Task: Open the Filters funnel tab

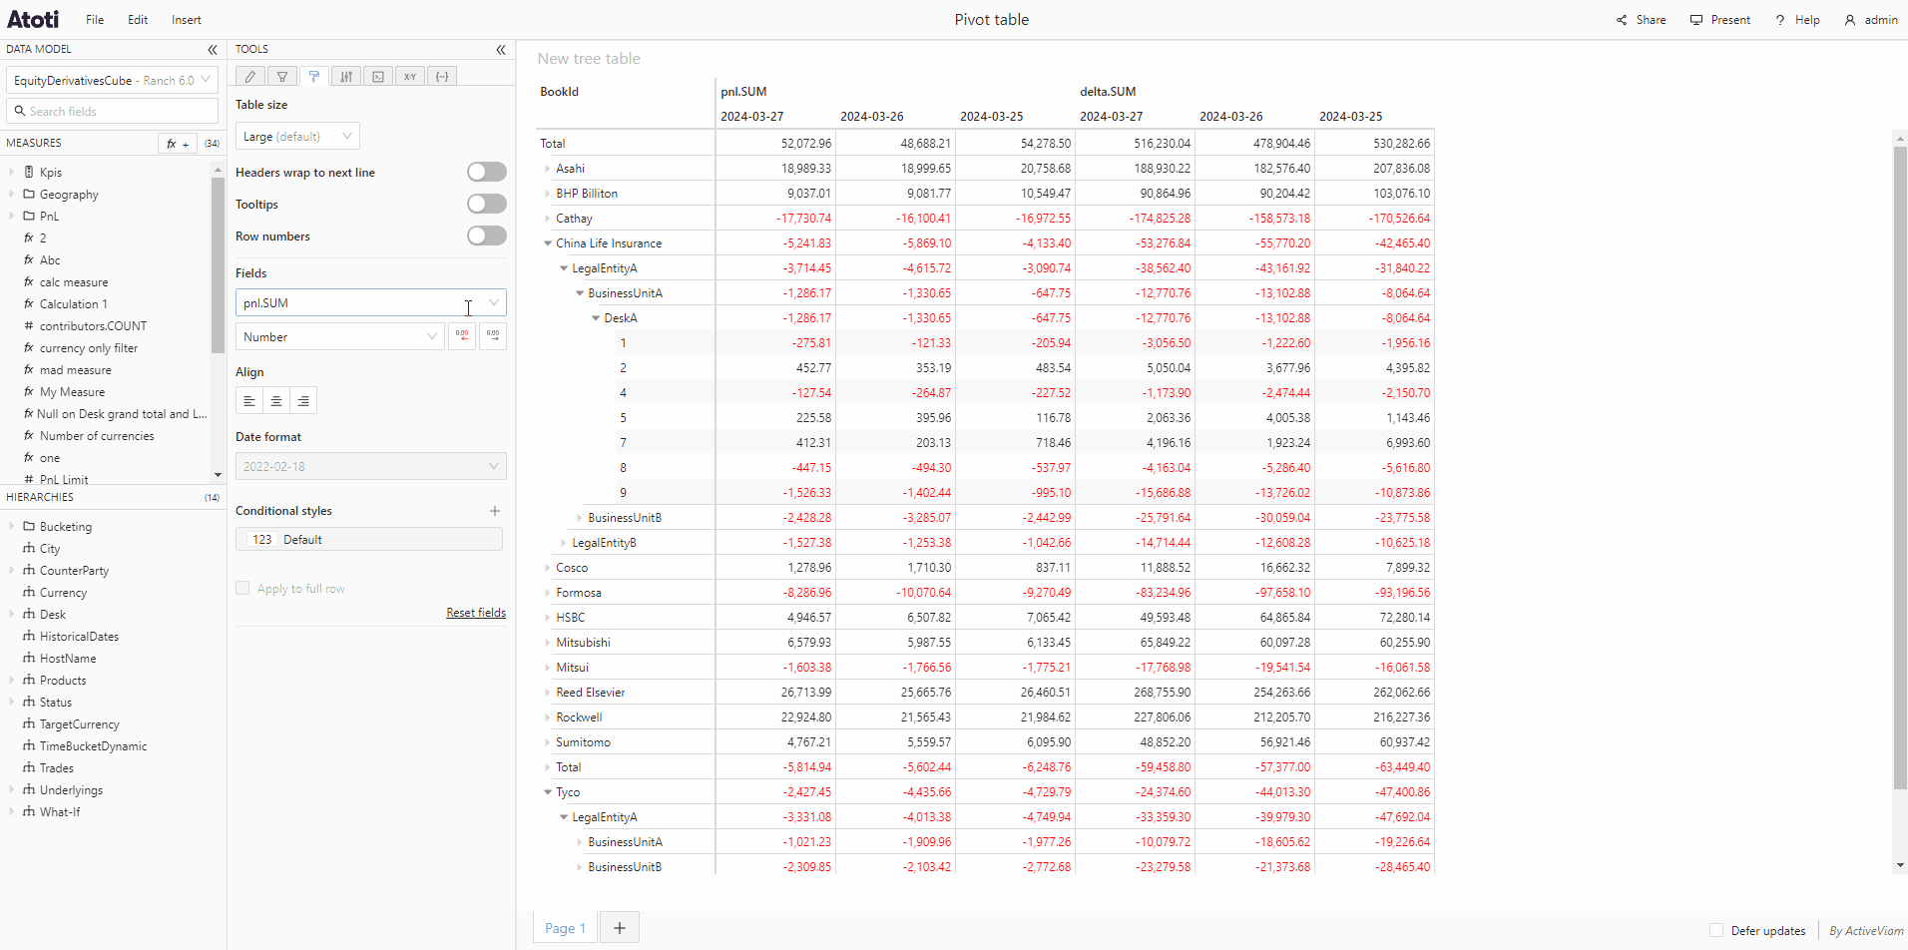Action: [282, 76]
